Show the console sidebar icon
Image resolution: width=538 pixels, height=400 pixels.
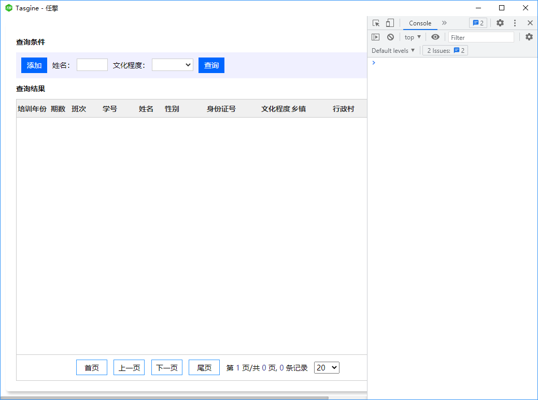(x=376, y=37)
